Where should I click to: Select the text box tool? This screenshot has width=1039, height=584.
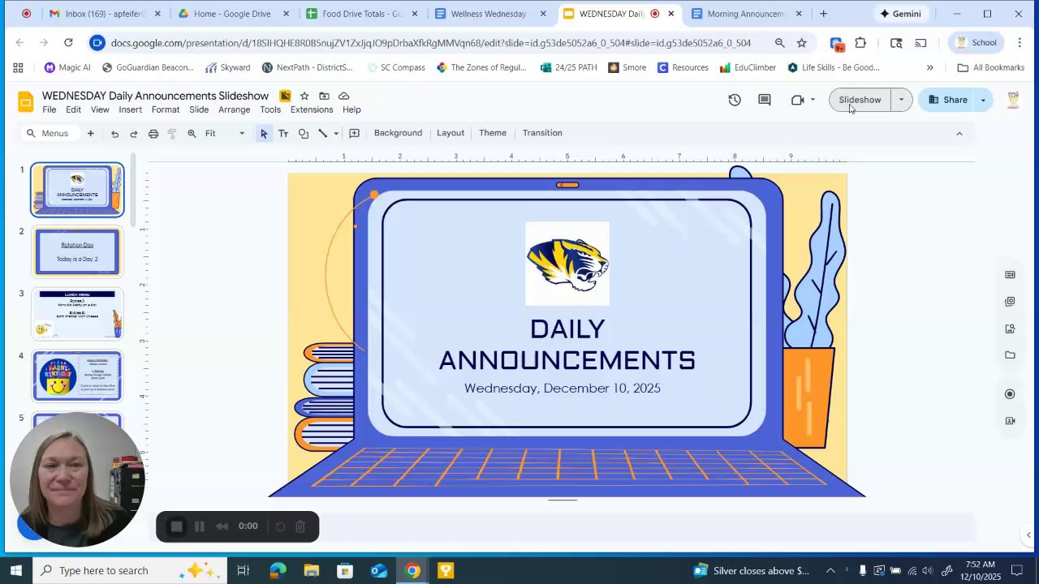click(283, 133)
